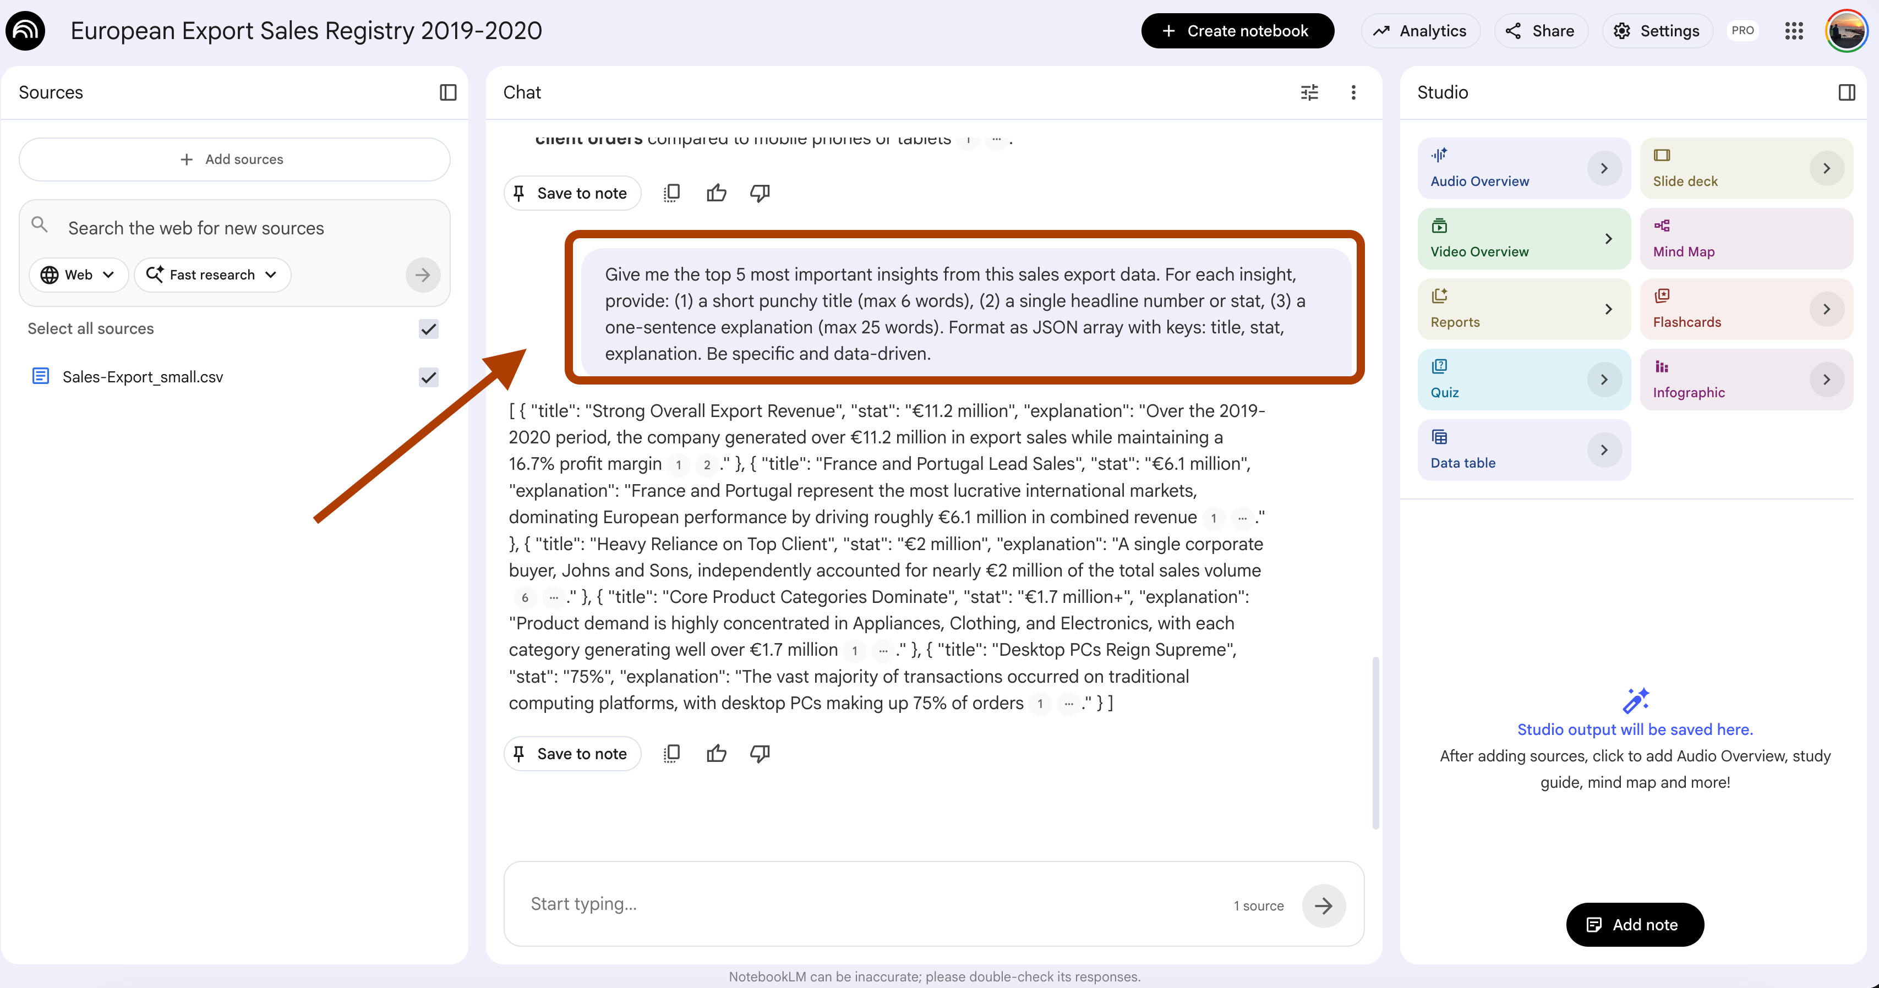Open chat three-dot options menu
This screenshot has height=988, width=1879.
click(x=1353, y=92)
